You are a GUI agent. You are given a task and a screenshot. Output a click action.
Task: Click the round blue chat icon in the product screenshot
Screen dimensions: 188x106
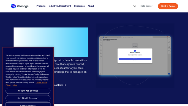169,73
